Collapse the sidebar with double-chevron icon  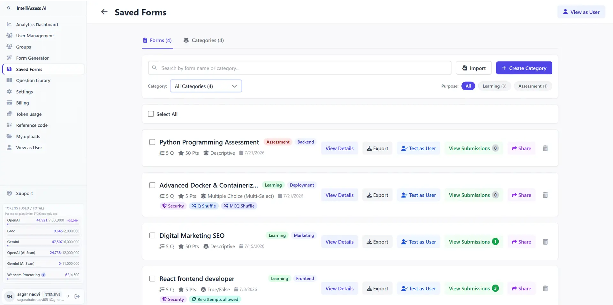[x=9, y=8]
